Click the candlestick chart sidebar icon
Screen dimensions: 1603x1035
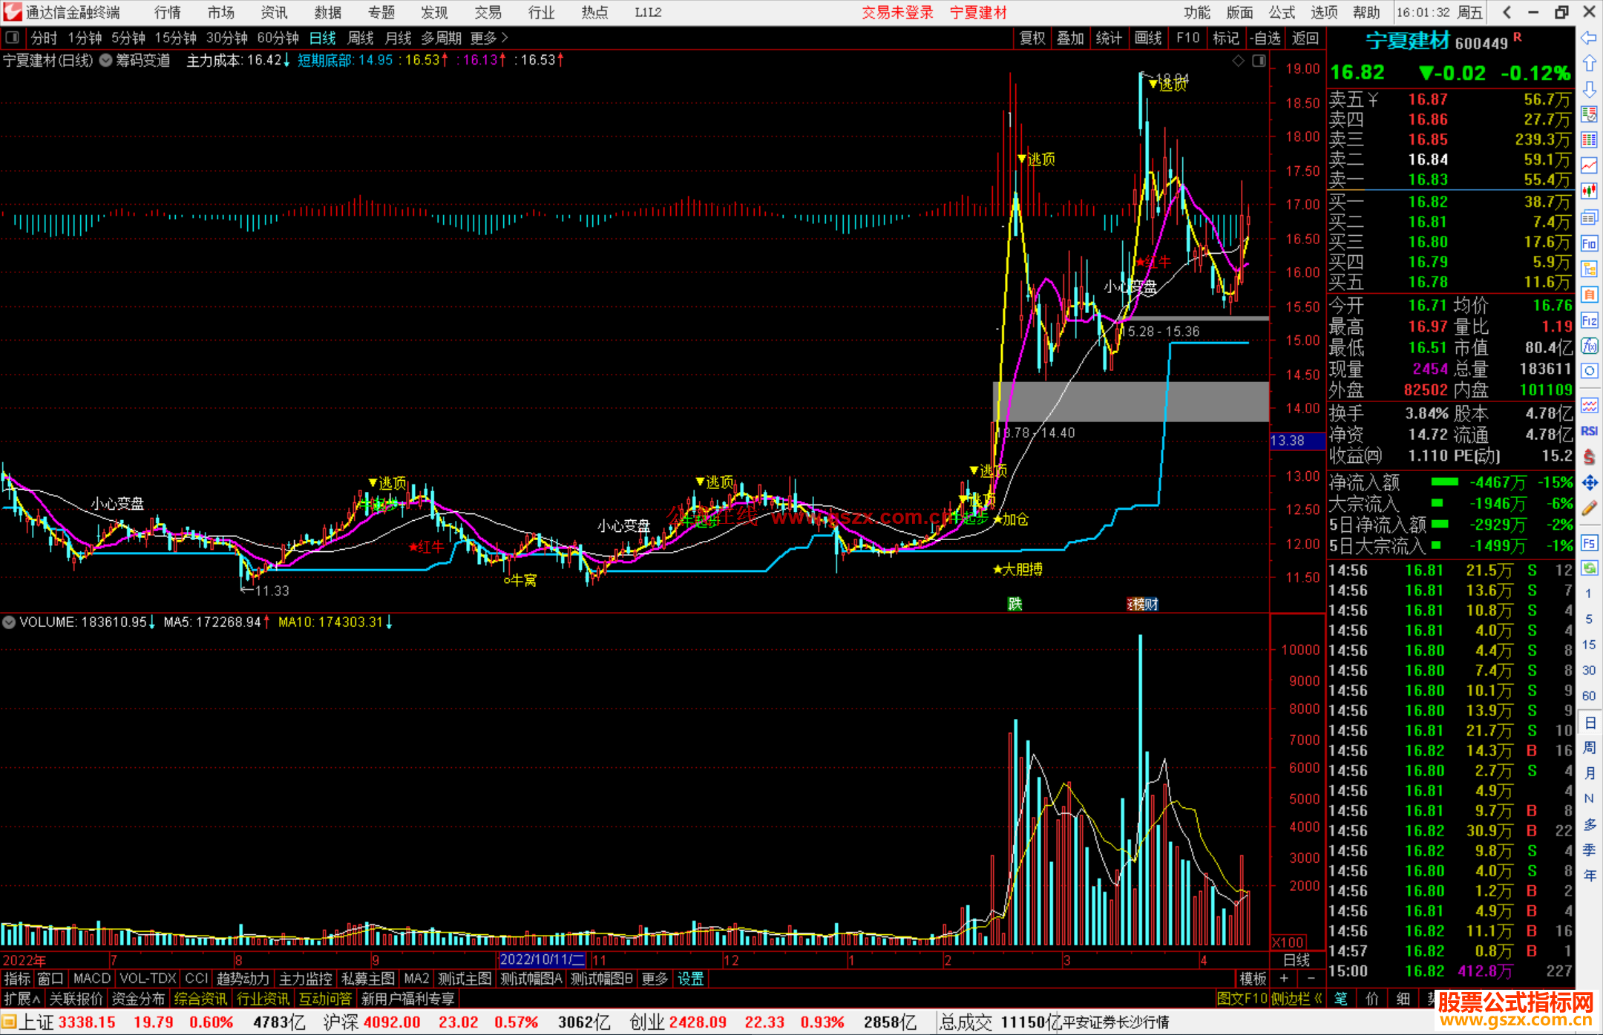tap(1589, 191)
